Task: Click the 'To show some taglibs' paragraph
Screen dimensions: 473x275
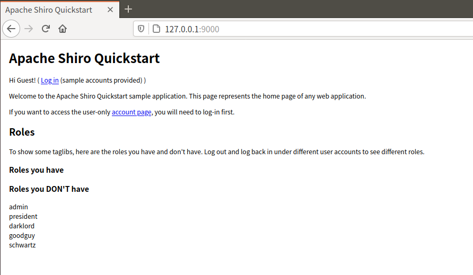Action: coord(216,152)
